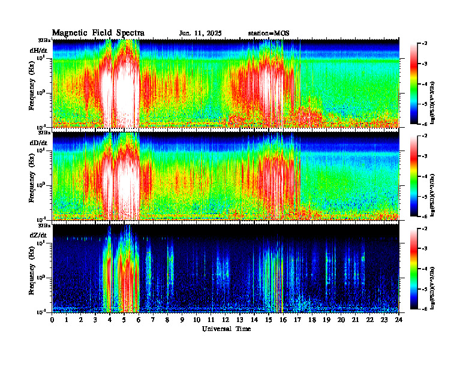475x367 pixels.
Task: Click the "Magnetic Field Spectra" title
Action: 98,33
